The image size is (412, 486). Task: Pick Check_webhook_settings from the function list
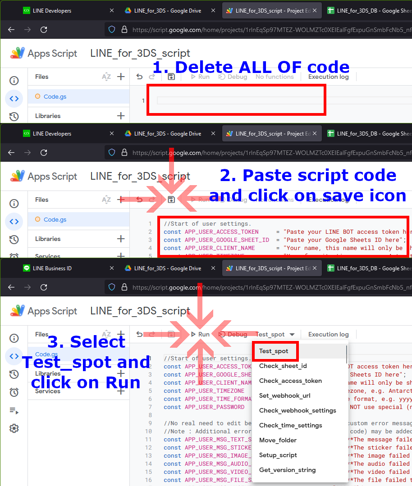pyautogui.click(x=300, y=411)
